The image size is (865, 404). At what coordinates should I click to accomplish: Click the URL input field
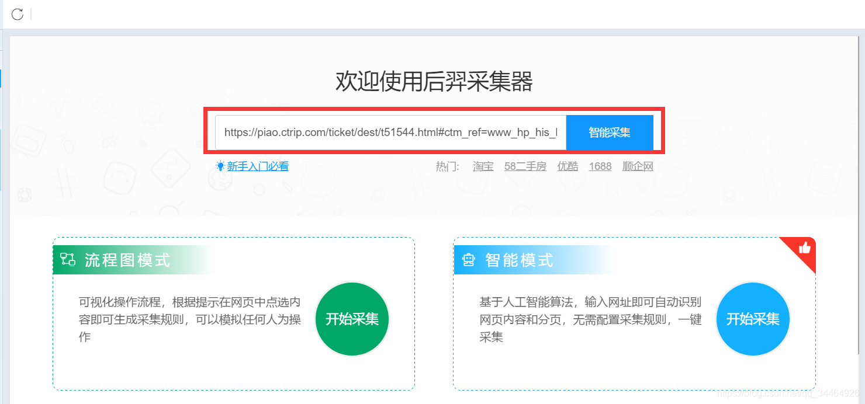[390, 133]
